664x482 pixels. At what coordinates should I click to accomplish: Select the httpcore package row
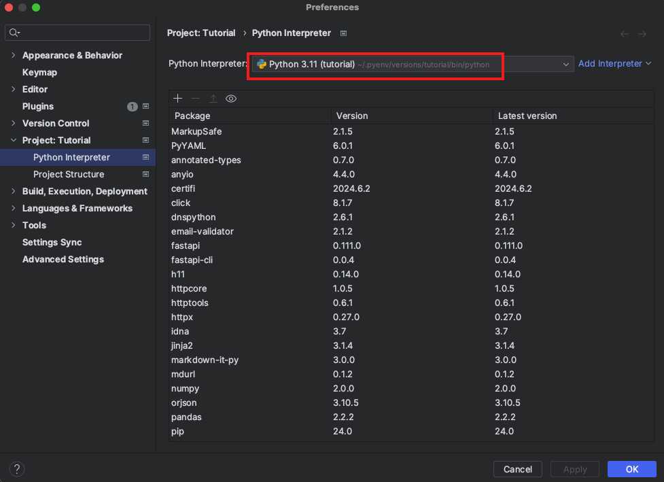(x=412, y=288)
